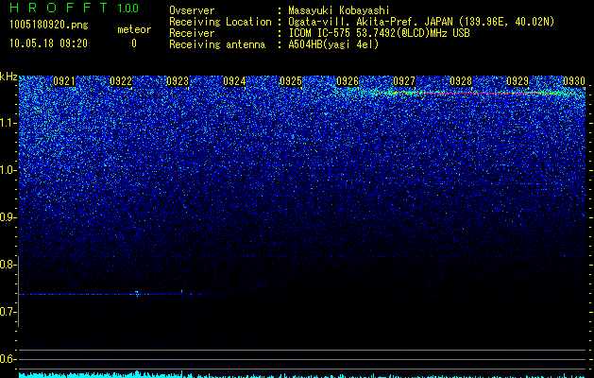
Task: Select the filename 1005180920.png
Action: pos(49,25)
